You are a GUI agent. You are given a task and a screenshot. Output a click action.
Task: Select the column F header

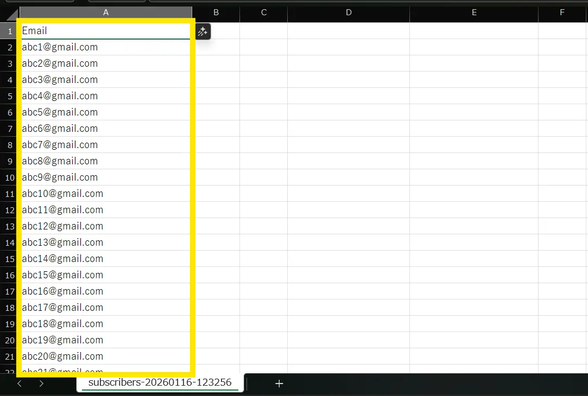click(x=562, y=12)
